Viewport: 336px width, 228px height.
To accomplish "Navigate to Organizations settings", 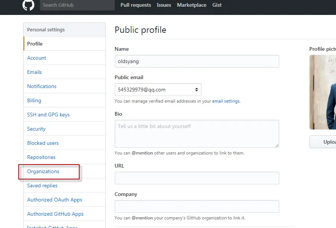I will click(x=43, y=171).
